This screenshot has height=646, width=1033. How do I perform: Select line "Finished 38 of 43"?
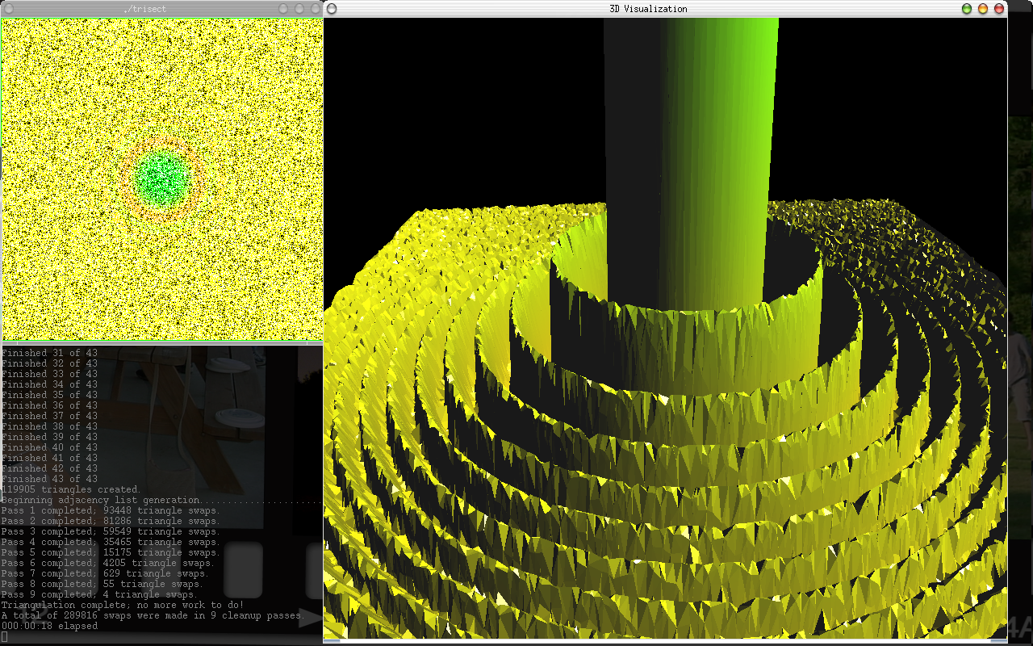pos(49,426)
